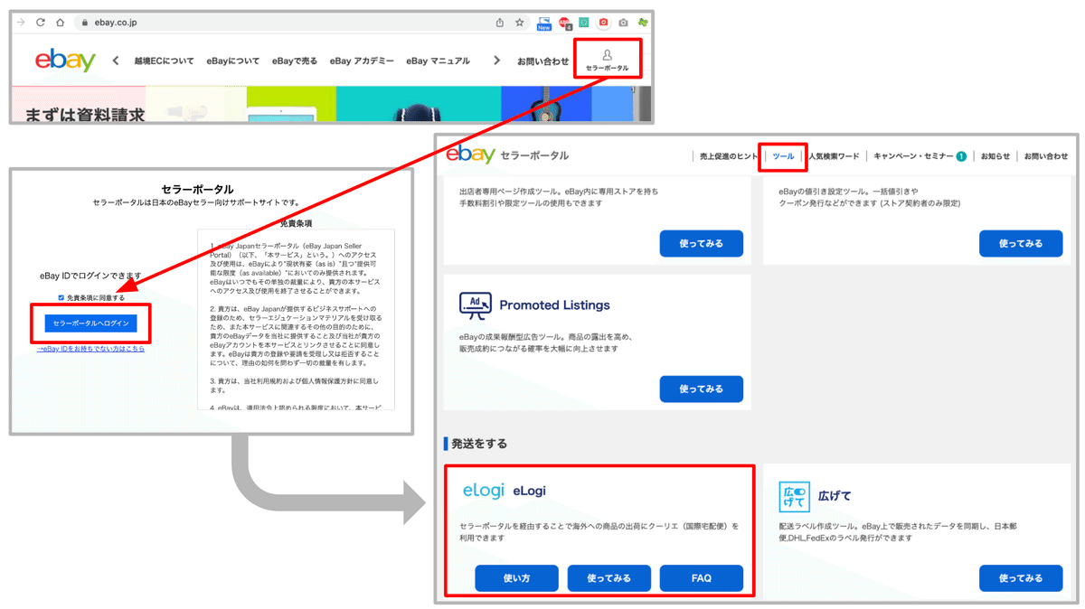Viewport: 1085px width, 609px height.
Task: Reload the ebay.co.jp page
Action: click(x=41, y=23)
